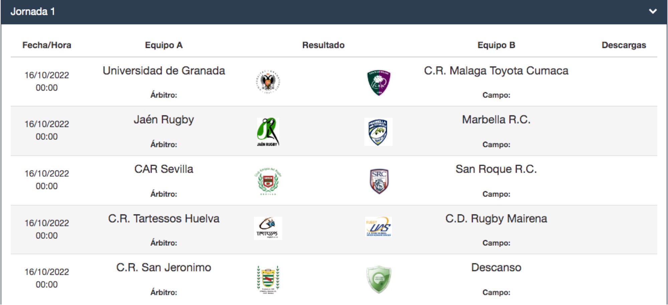Open C.R. Malaga Toyota Cumaca team name
This screenshot has width=668, height=305.
click(x=496, y=71)
